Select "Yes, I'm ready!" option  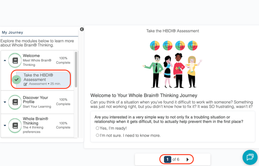click(97, 128)
